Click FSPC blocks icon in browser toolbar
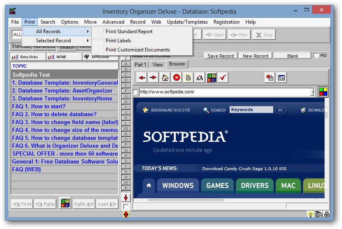 point(211,78)
